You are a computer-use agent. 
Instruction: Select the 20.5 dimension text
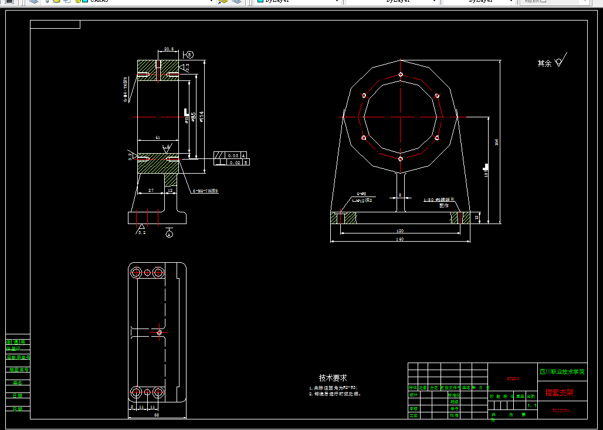point(169,49)
